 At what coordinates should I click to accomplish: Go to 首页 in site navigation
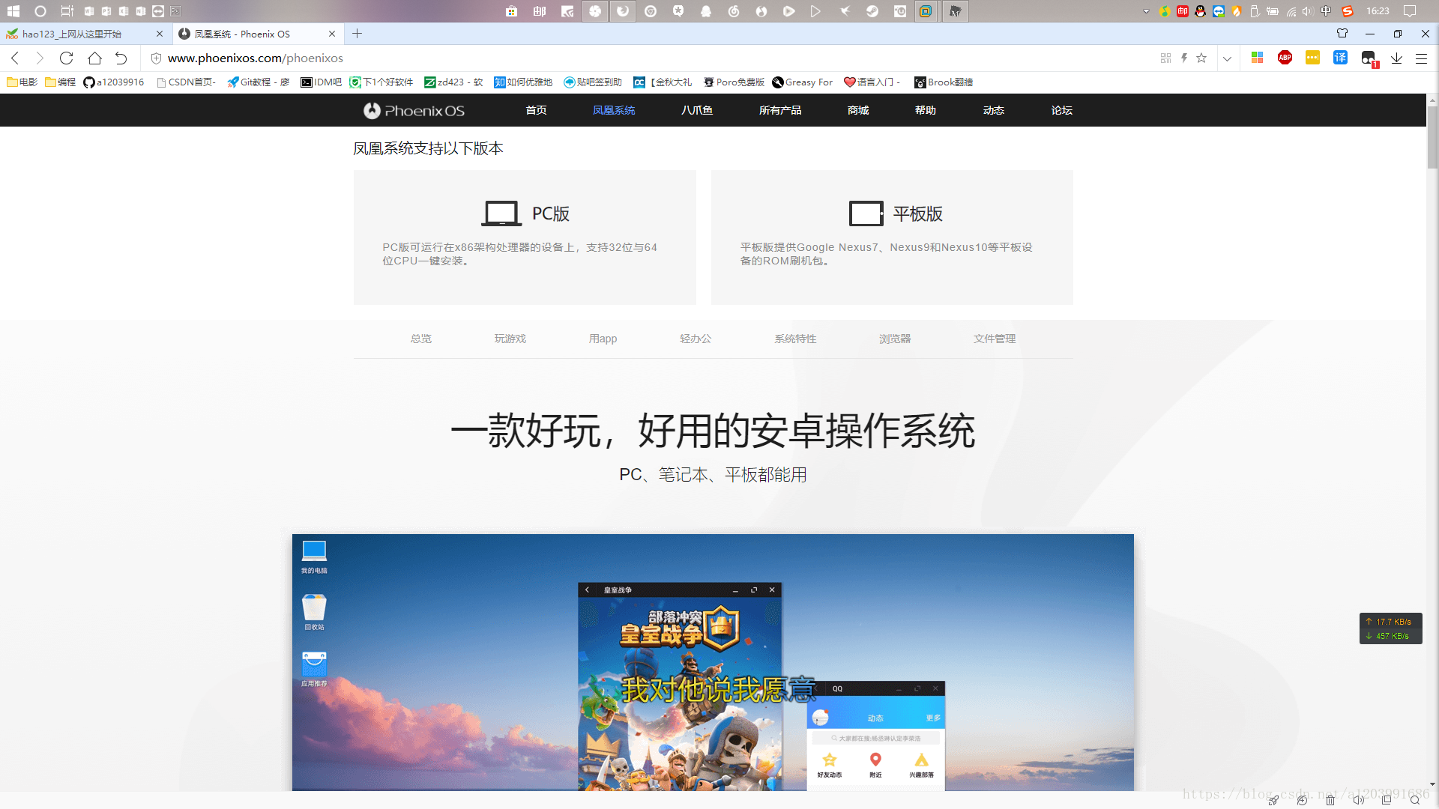(536, 110)
